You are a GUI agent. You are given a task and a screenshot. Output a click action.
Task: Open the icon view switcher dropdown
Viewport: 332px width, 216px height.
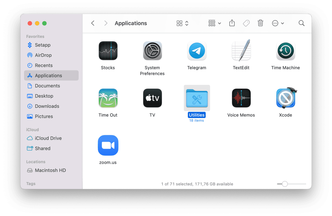pos(182,23)
